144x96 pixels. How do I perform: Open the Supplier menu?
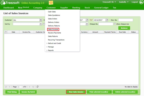pyautogui.click(x=64, y=7)
